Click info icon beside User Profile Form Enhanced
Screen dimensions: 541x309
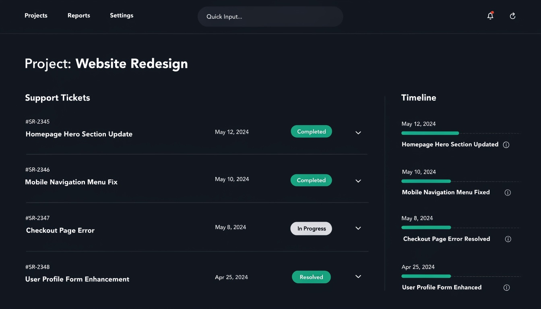click(507, 288)
